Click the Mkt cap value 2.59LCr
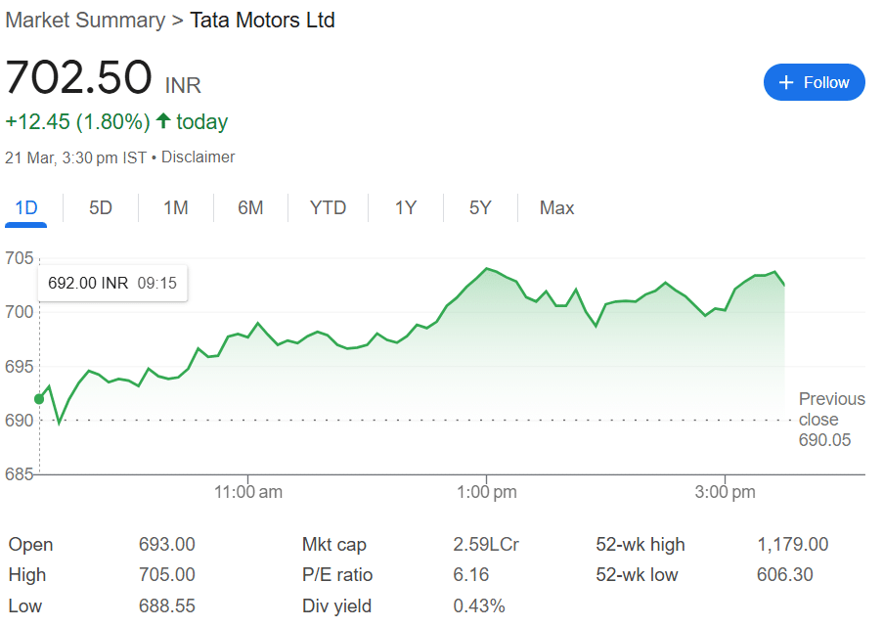 (x=486, y=544)
